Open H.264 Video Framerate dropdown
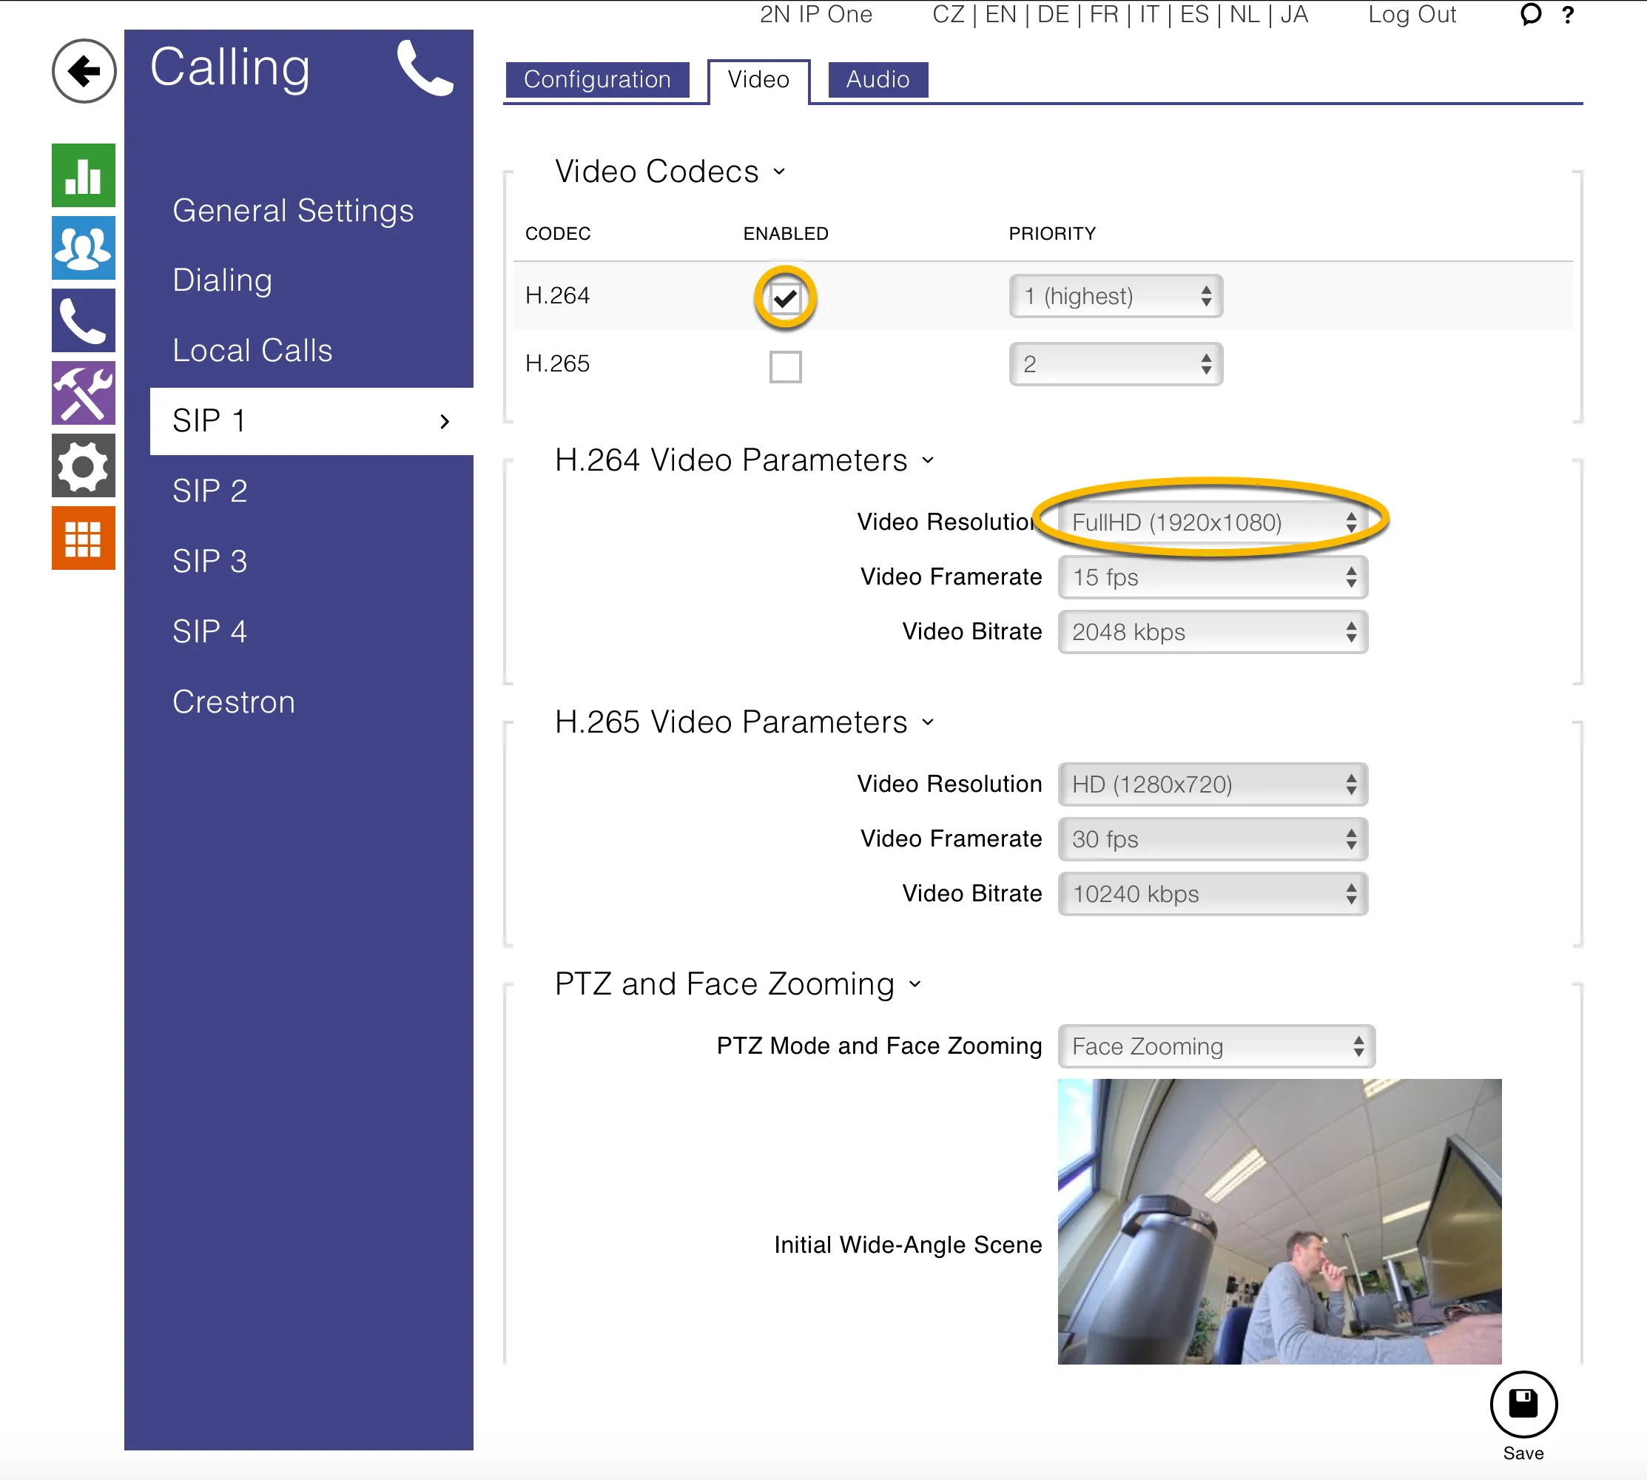The image size is (1647, 1480). tap(1213, 577)
